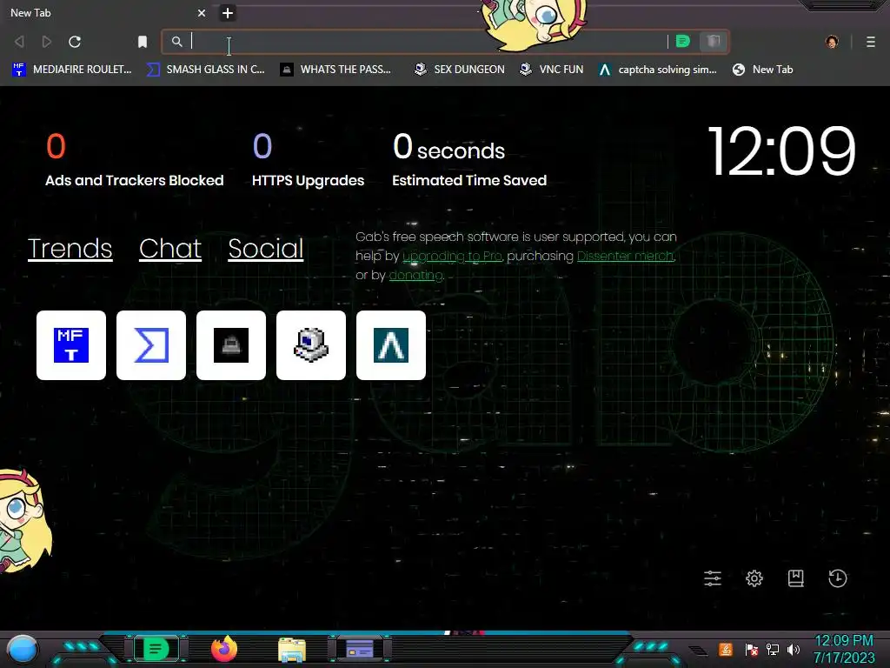Open the computer icon top site tile

coord(311,345)
